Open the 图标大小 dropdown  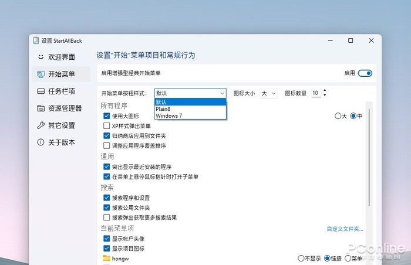[x=268, y=93]
